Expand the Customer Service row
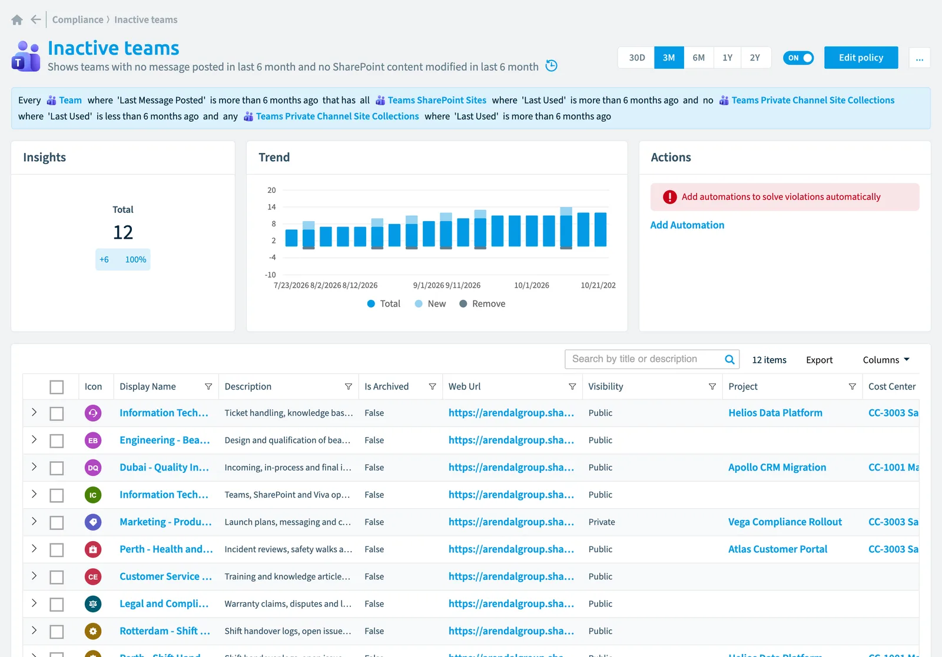This screenshot has width=942, height=657. coord(34,576)
